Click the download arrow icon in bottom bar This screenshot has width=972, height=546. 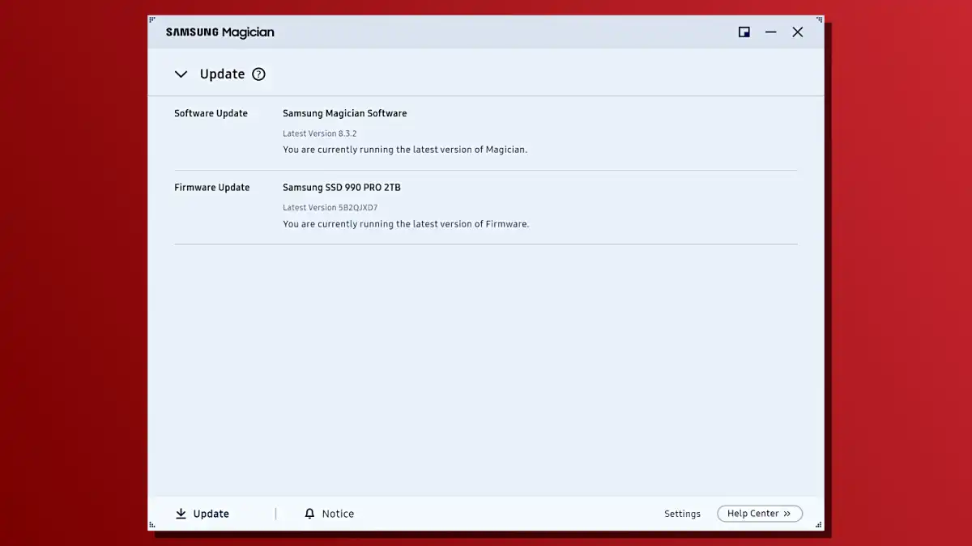point(181,514)
